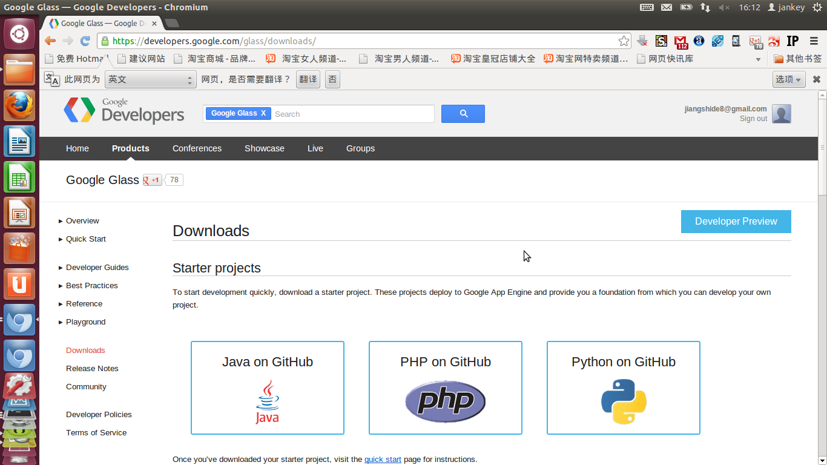This screenshot has width=827, height=465.
Task: Open Ubuntu One from the dock
Action: [19, 285]
